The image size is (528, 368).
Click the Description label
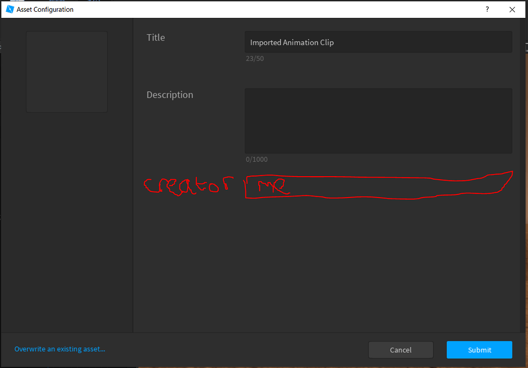(x=170, y=94)
